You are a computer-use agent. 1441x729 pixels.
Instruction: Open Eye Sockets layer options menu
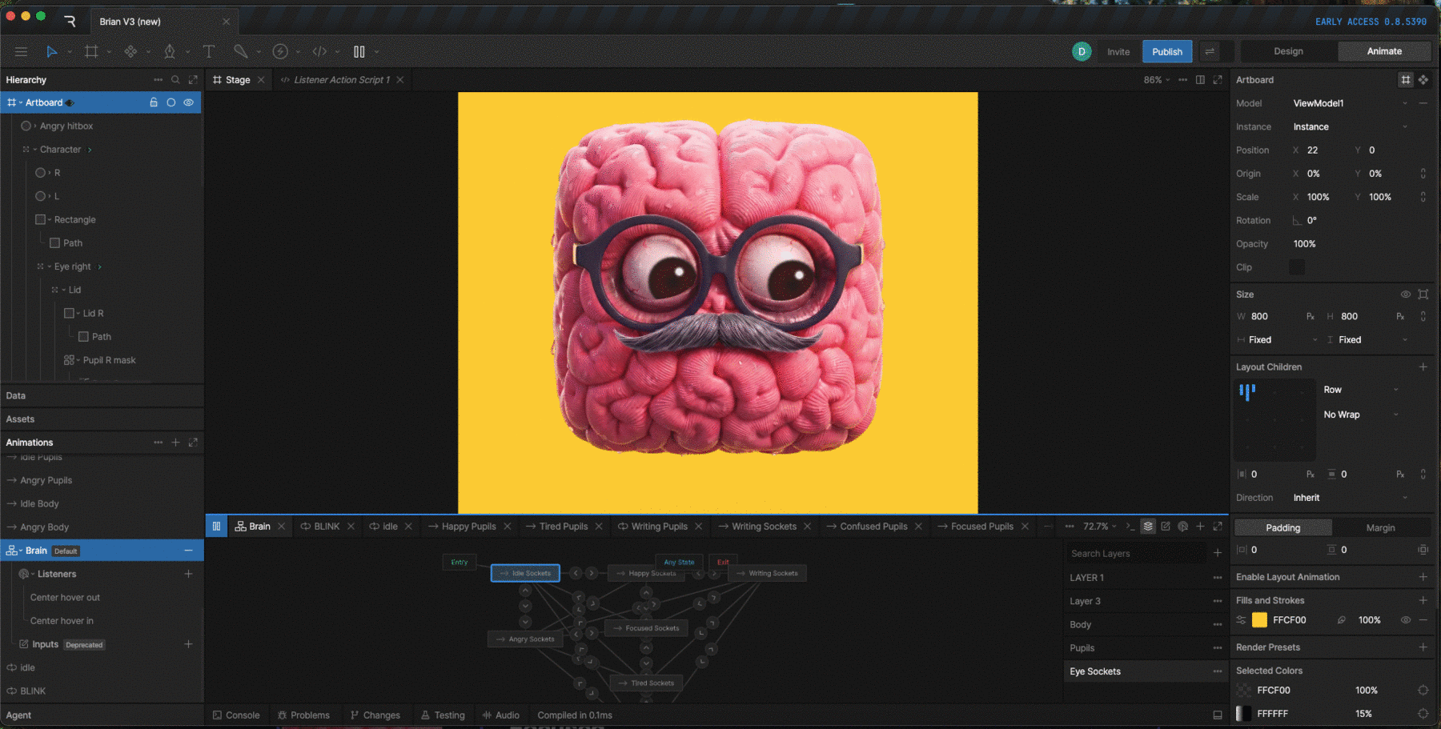pyautogui.click(x=1218, y=671)
